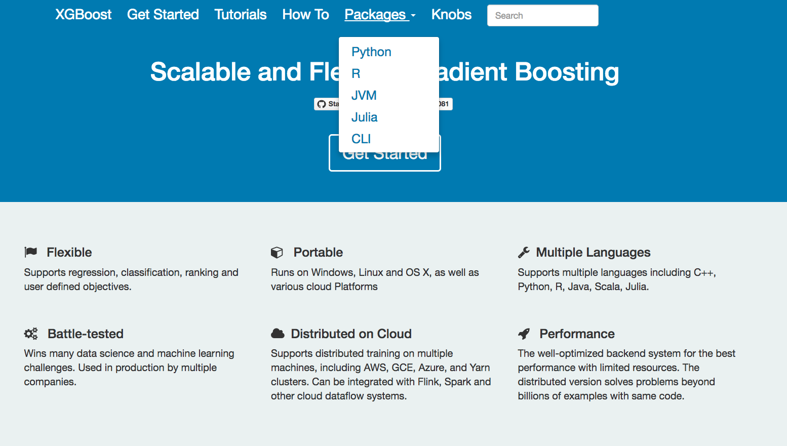Collapse the Packages dropdown via its caret arrow

point(413,15)
